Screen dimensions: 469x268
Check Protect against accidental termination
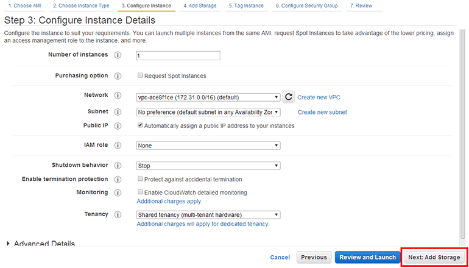point(140,179)
